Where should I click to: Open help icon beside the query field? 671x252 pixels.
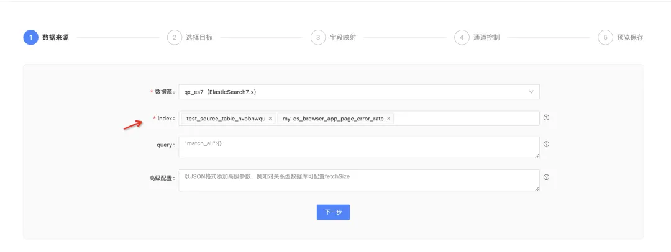(x=546, y=144)
